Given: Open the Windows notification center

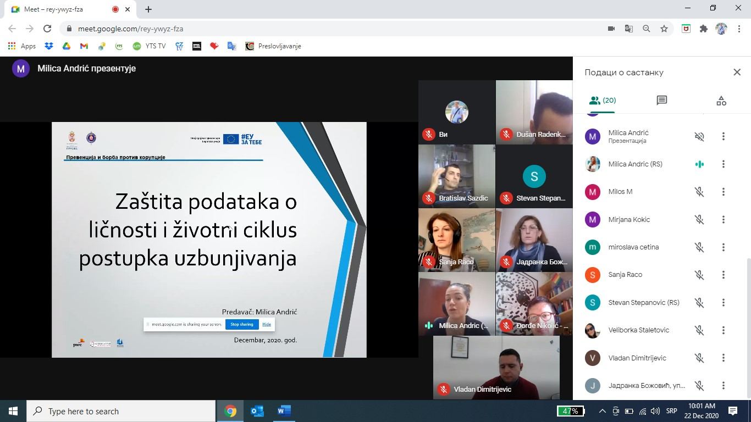Looking at the screenshot, I should click(733, 411).
